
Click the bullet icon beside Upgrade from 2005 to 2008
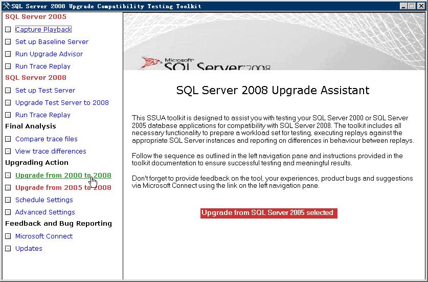(8, 188)
